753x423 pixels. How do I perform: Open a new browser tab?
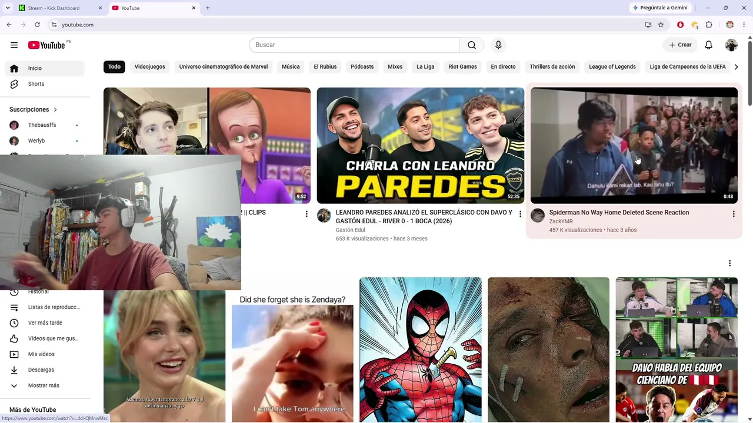click(x=208, y=8)
